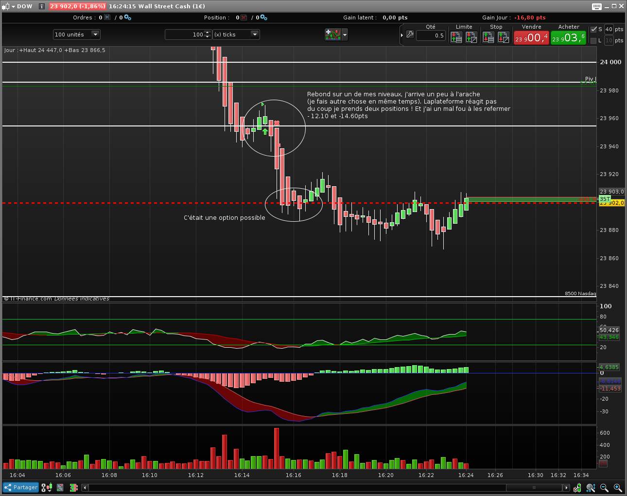Close all positions with the Position X icon

click(244, 18)
